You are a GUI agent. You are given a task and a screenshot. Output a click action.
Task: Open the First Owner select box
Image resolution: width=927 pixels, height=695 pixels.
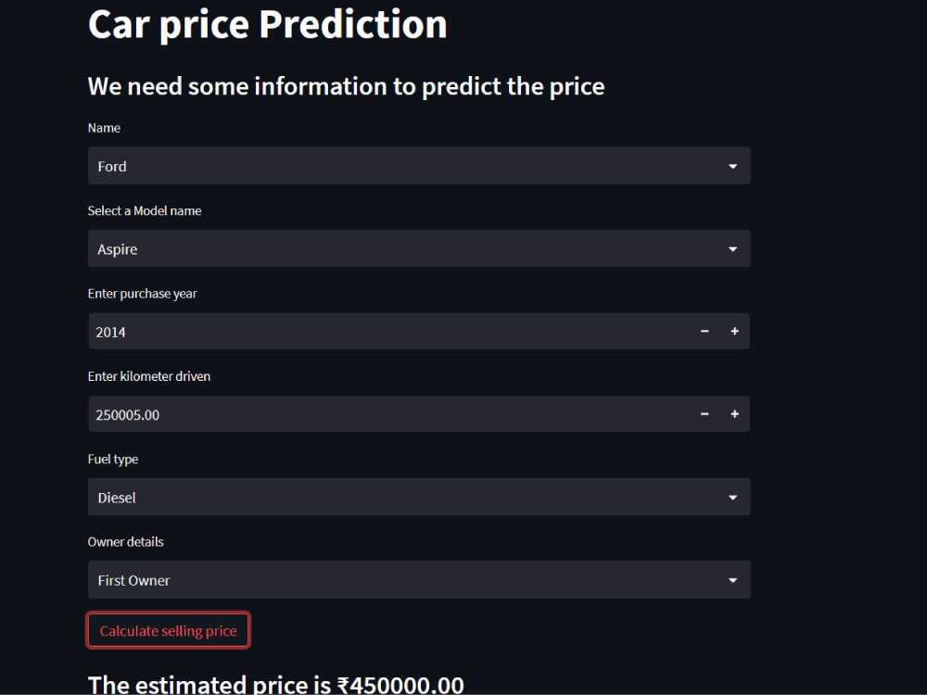tap(419, 580)
